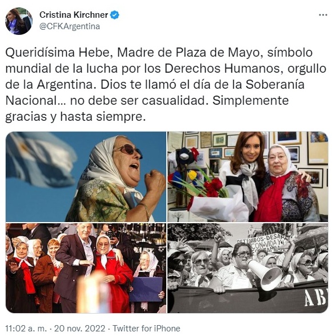Open the Twitter for iPhone source link
The image size is (332, 336).
[x=146, y=329]
